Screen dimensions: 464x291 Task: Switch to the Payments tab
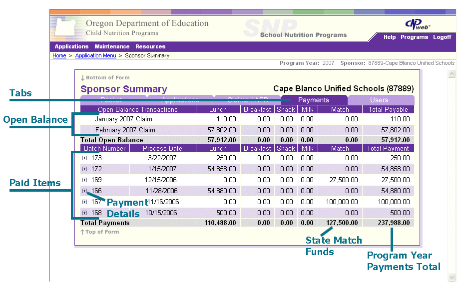pyautogui.click(x=314, y=100)
